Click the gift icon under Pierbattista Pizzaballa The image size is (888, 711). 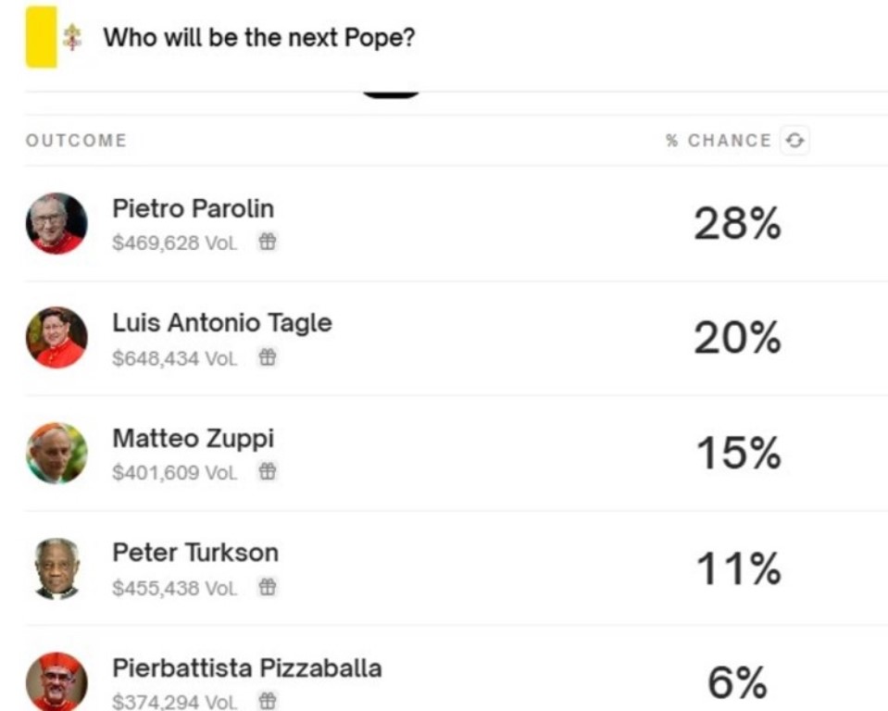point(267,701)
